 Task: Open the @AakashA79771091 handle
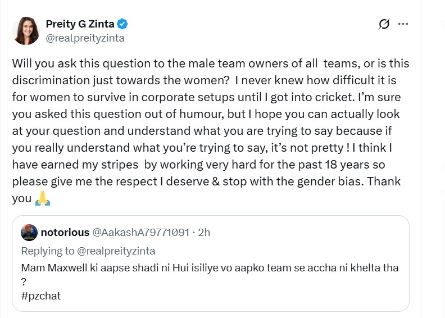pos(140,232)
